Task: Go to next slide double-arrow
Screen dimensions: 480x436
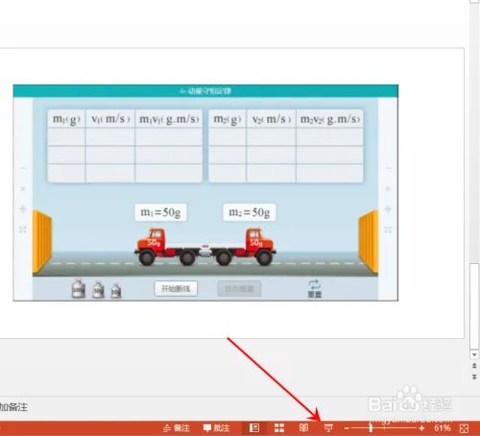Action: pos(474,377)
